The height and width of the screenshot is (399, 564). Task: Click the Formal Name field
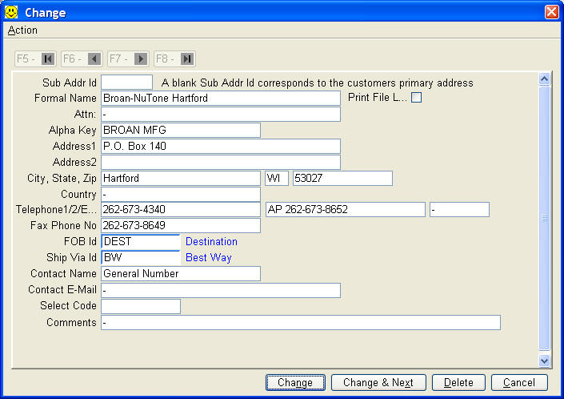pos(221,98)
